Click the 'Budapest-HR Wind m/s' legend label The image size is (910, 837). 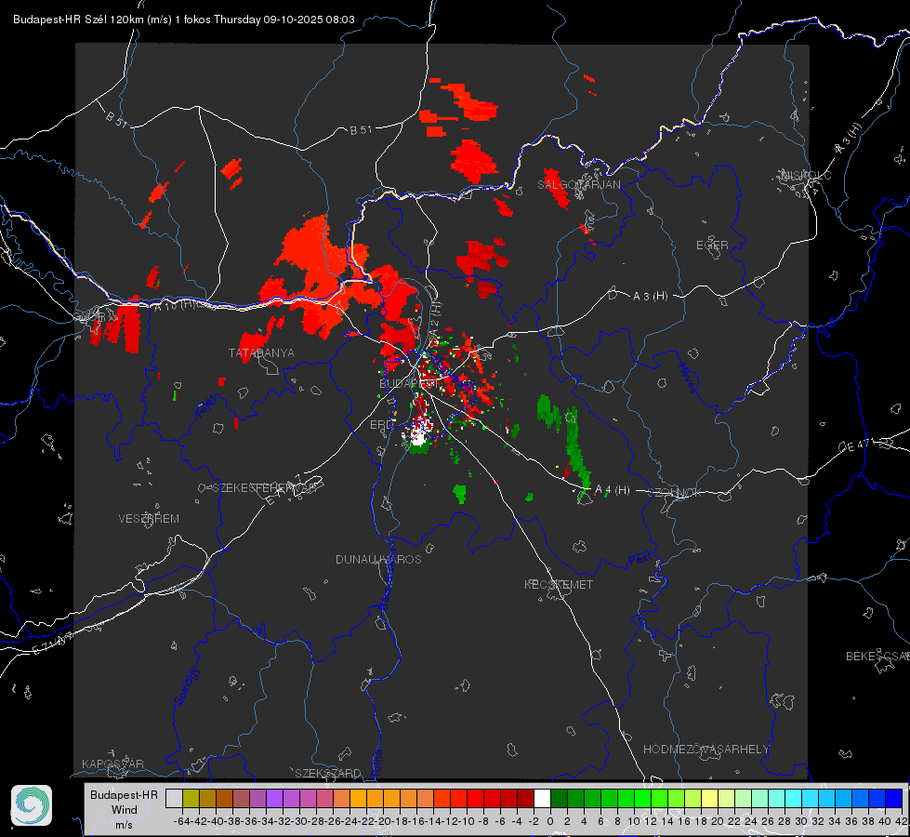click(124, 809)
